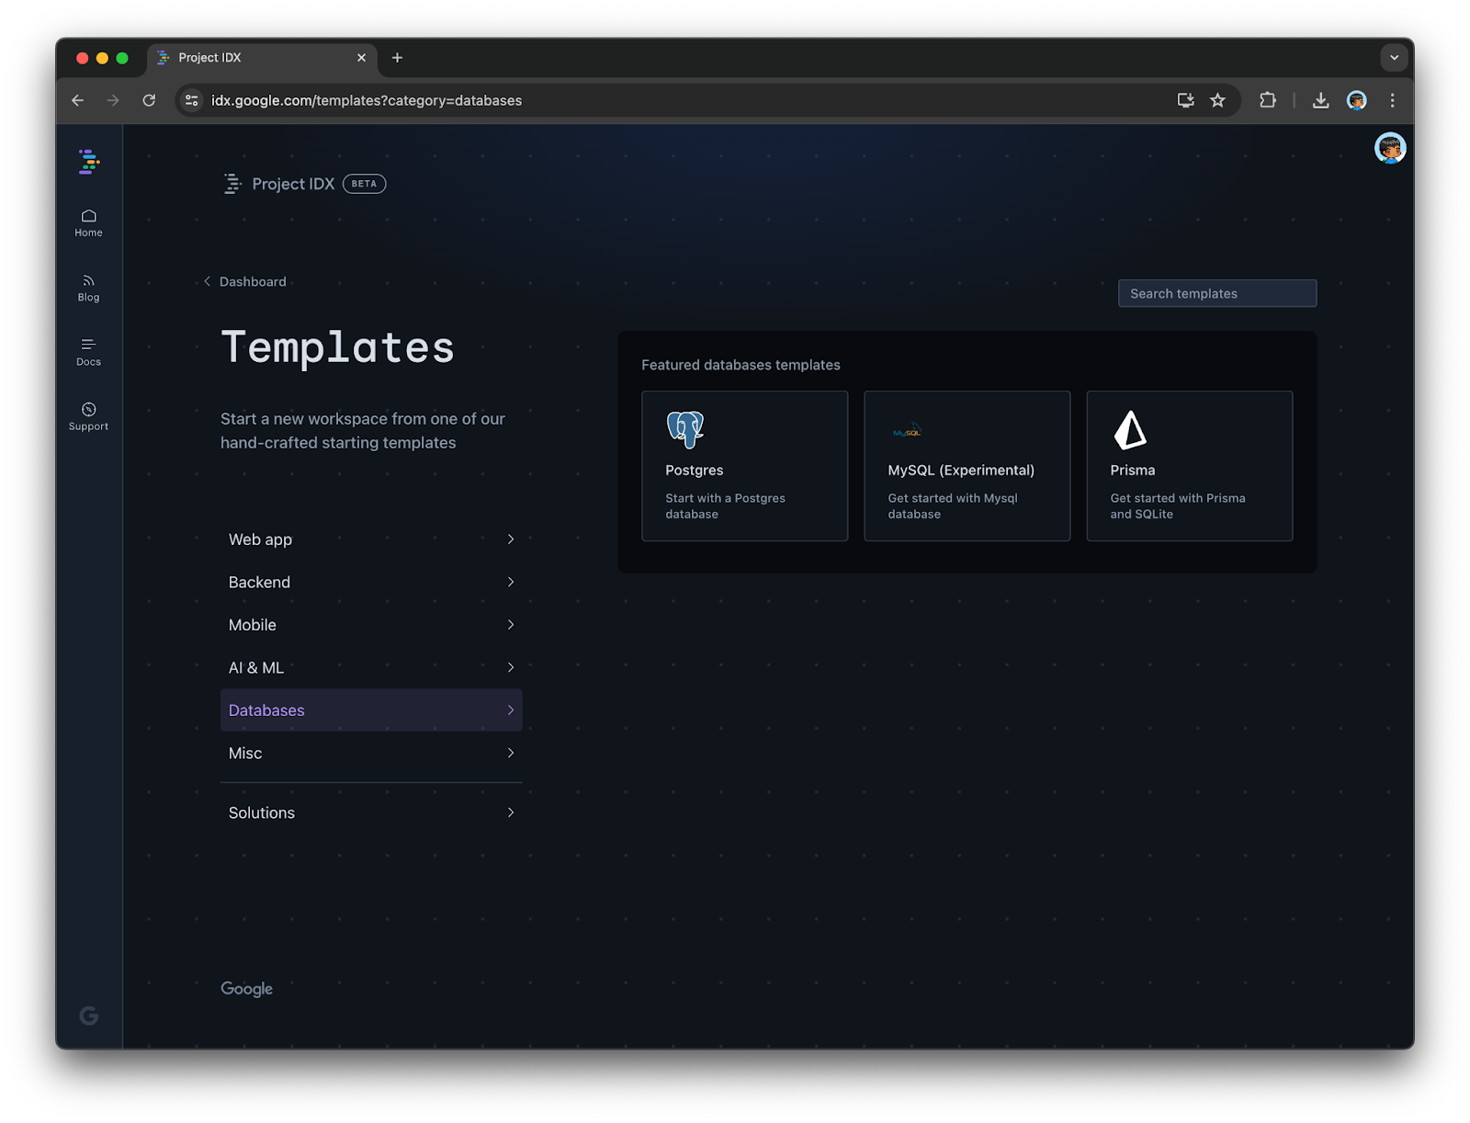Select the AI & ML category

pyautogui.click(x=371, y=667)
